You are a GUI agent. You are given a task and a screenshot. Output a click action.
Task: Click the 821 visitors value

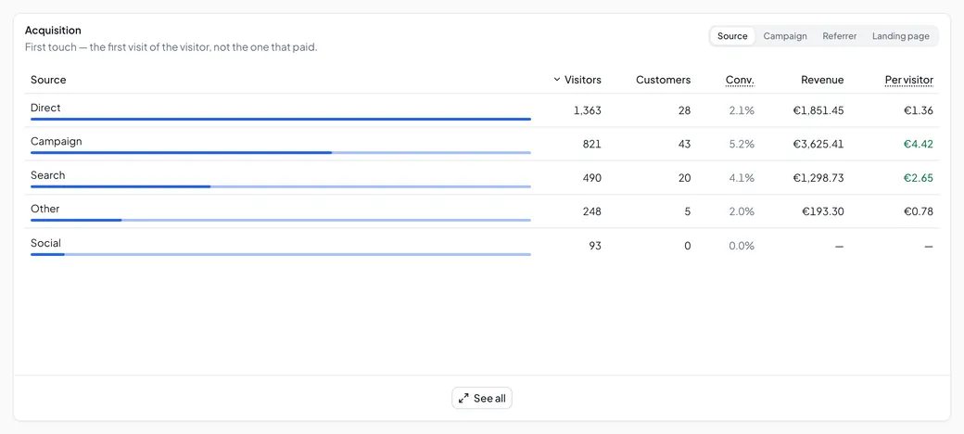592,145
